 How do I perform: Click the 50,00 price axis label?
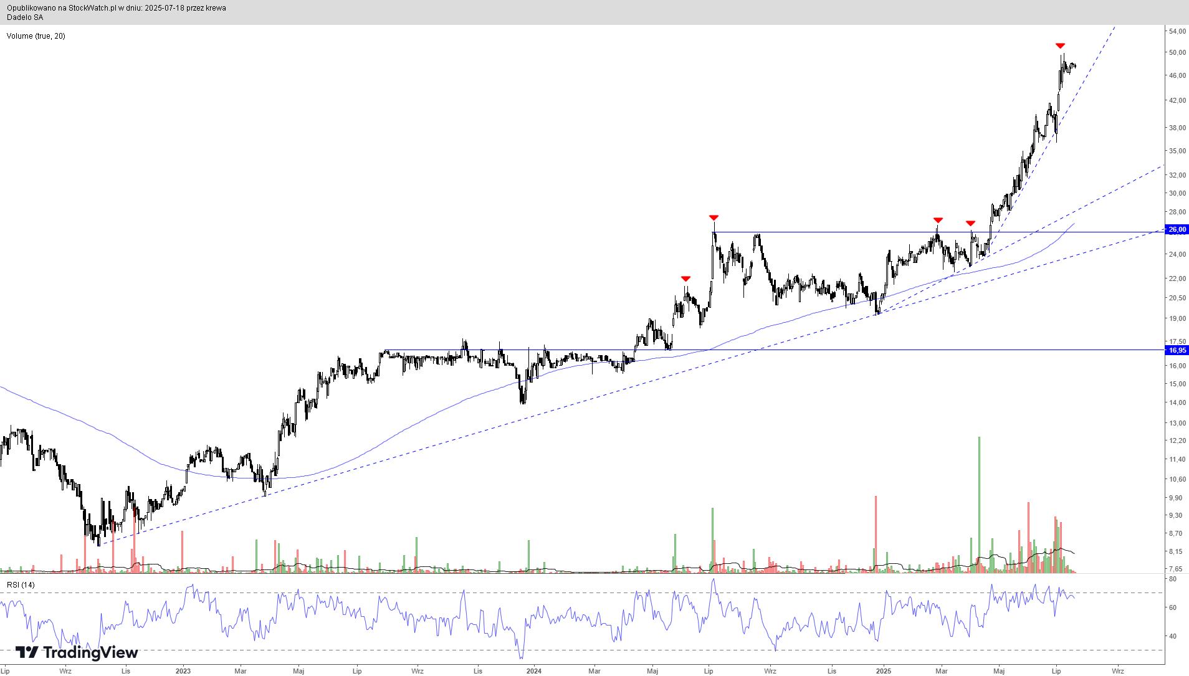click(1177, 52)
